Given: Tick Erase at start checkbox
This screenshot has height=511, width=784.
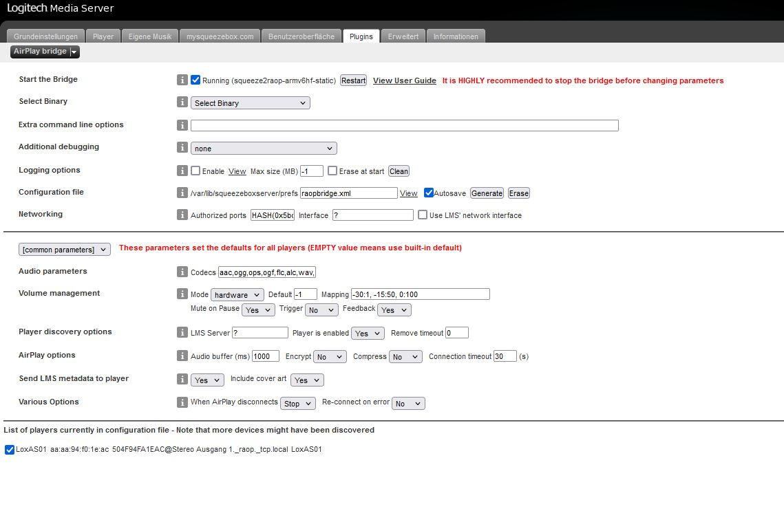Looking at the screenshot, I should click(x=332, y=171).
